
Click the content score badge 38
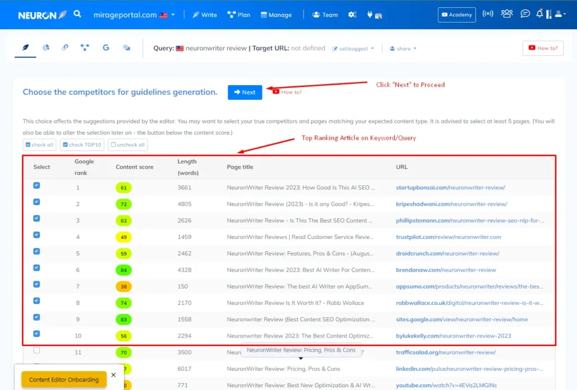point(123,287)
